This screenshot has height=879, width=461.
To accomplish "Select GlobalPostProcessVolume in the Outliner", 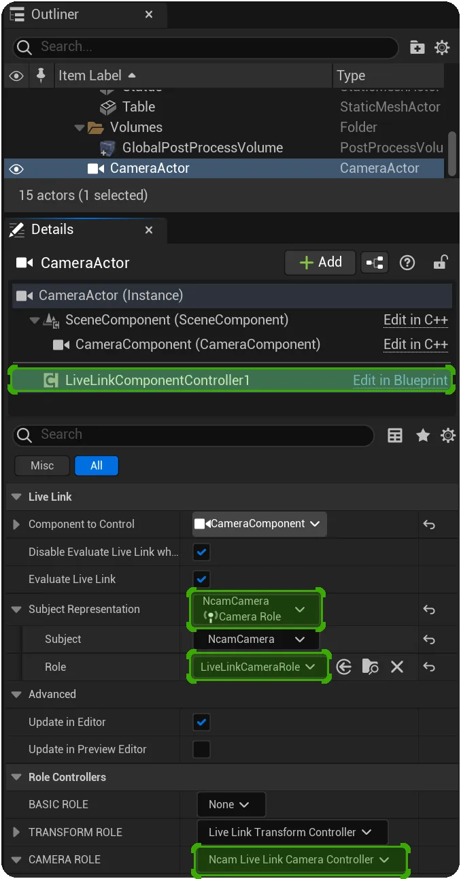I will coord(224,148).
